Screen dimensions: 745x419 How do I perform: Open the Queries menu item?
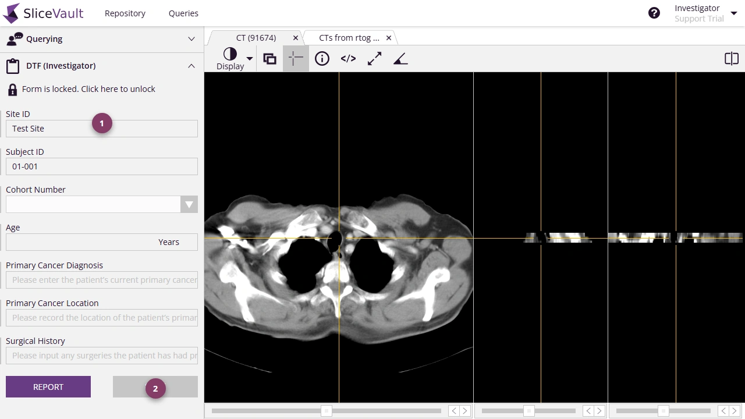[x=183, y=13]
